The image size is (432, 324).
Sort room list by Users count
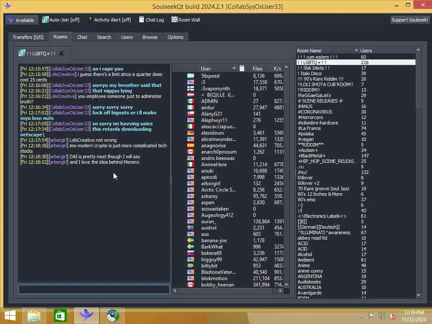point(387,51)
